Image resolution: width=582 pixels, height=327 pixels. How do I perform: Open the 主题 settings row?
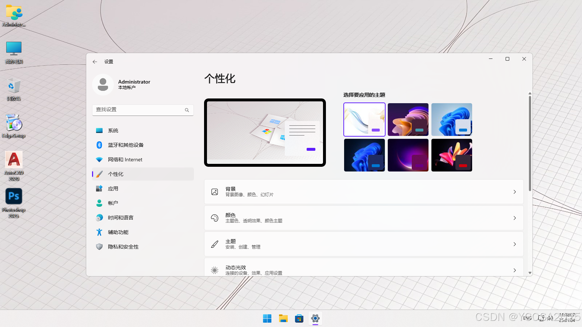(364, 244)
